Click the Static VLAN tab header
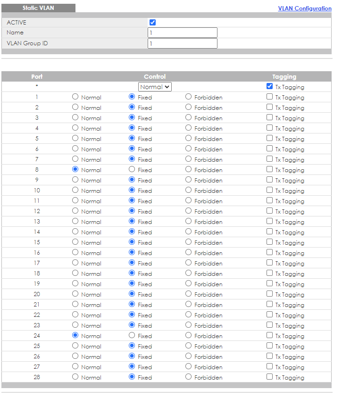The image size is (342, 398). pos(38,8)
